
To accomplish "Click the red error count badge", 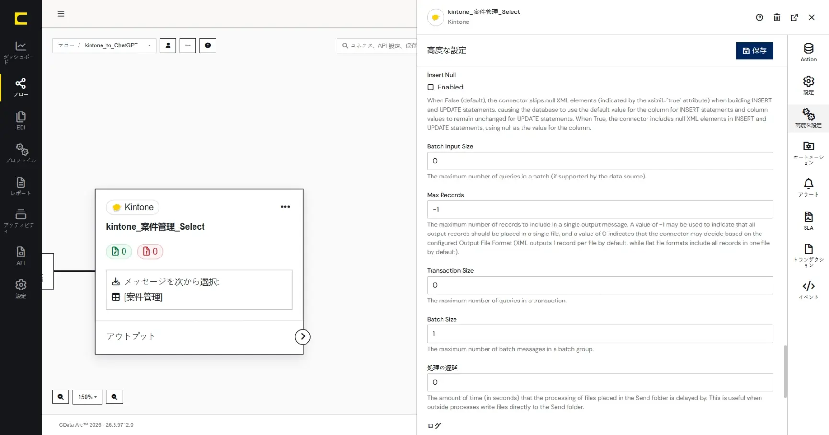I will (150, 251).
